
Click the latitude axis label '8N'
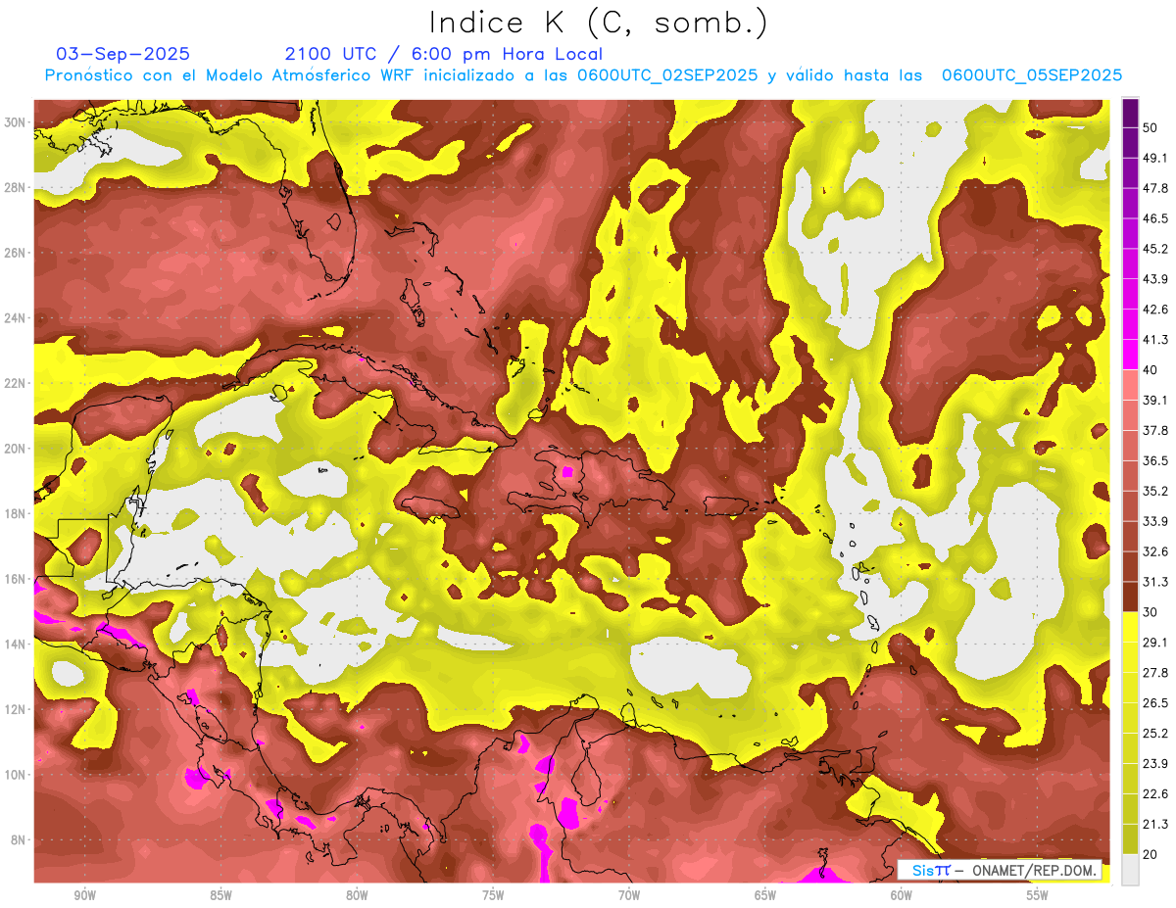coord(19,839)
